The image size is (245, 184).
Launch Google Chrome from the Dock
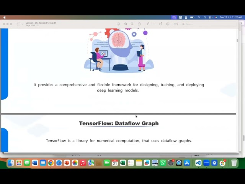pyautogui.click(x=51, y=163)
